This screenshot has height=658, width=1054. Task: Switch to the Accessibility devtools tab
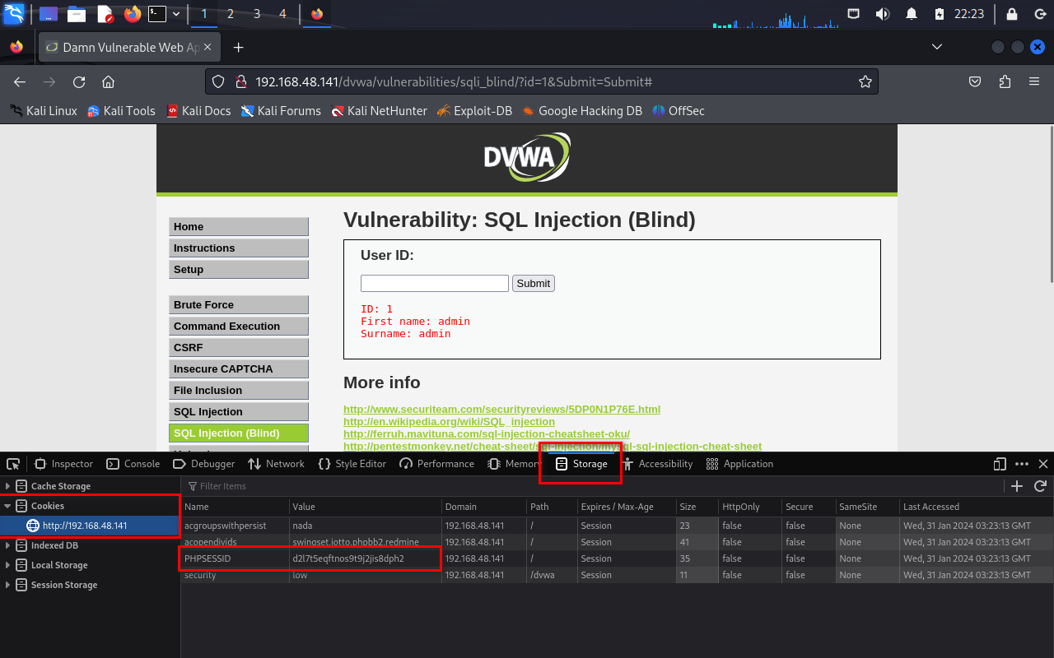657,464
